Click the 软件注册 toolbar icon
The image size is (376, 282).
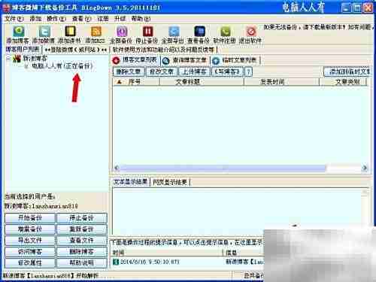point(226,32)
